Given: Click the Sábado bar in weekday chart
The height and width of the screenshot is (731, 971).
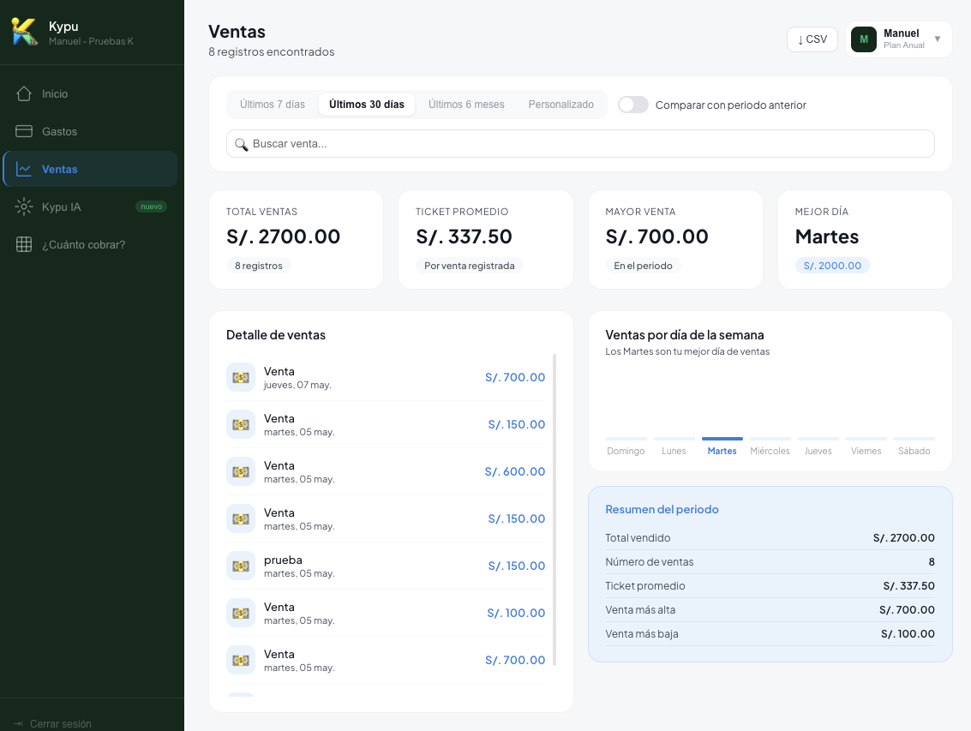Looking at the screenshot, I should (x=914, y=439).
